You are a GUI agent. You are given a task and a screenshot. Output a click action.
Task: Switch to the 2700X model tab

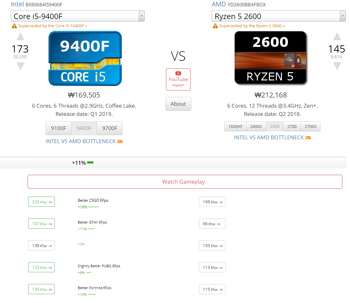(310, 127)
